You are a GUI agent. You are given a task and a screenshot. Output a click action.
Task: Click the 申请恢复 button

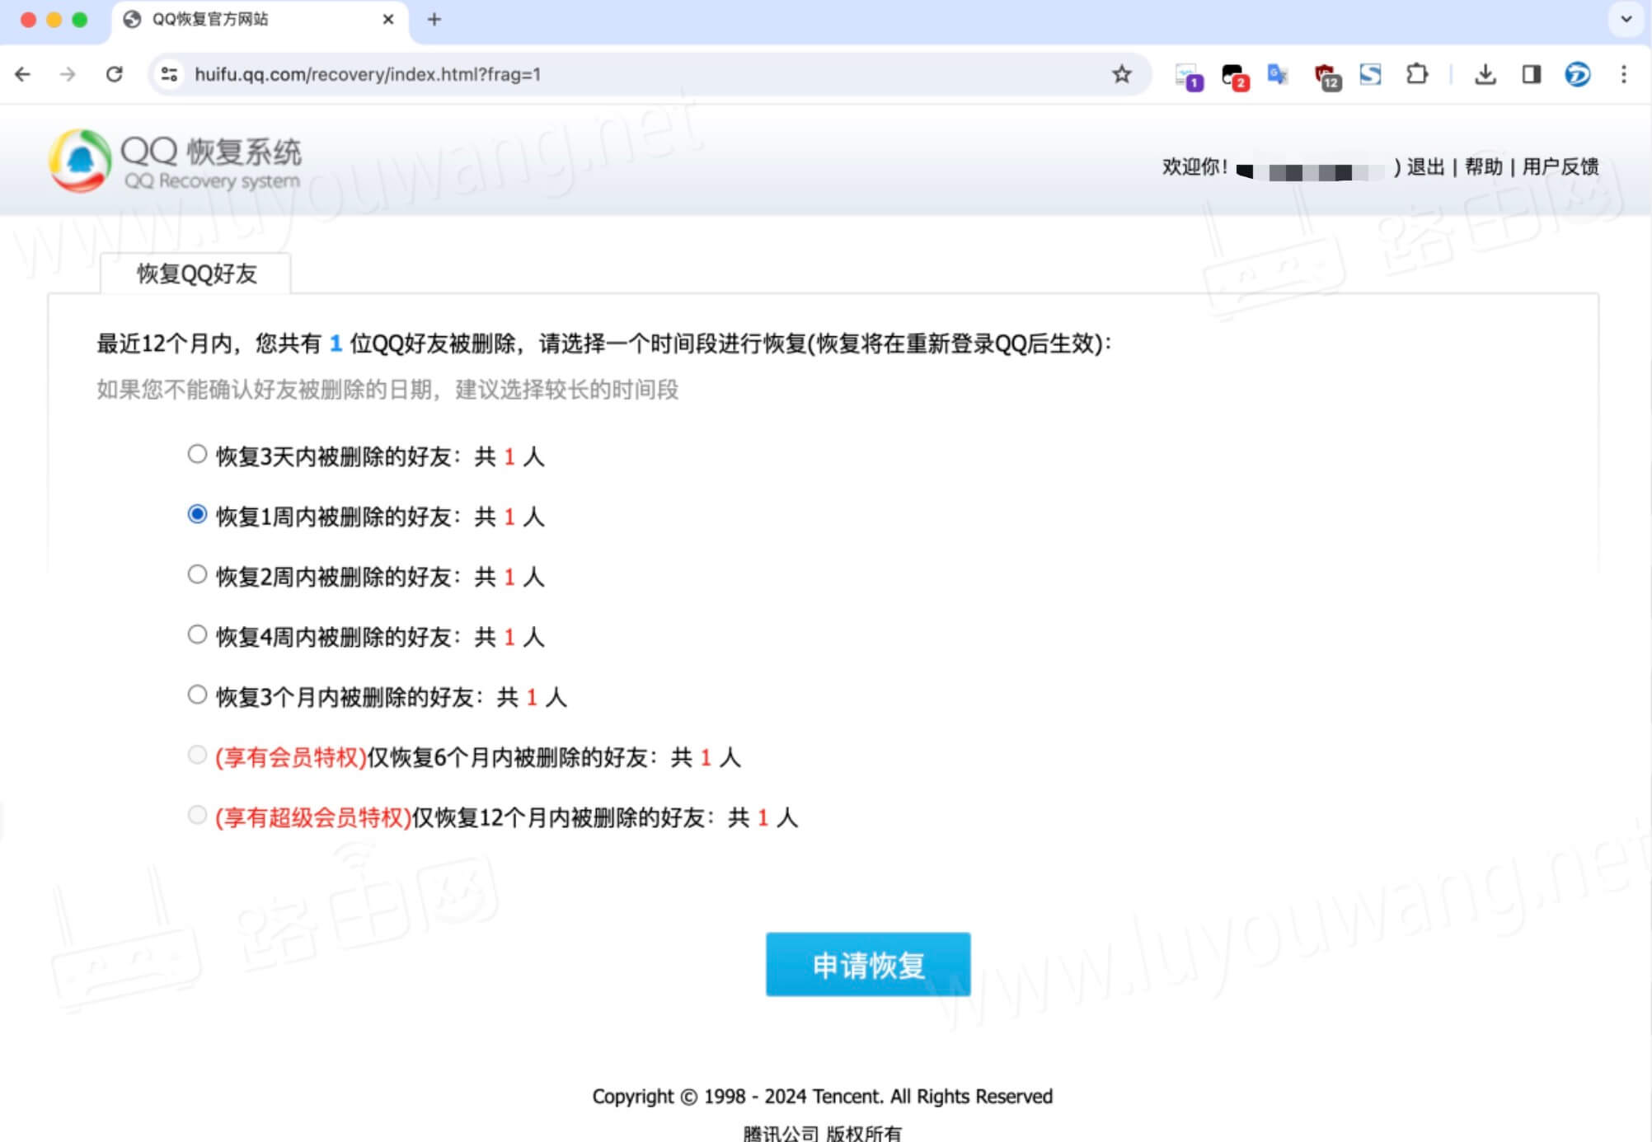point(867,964)
